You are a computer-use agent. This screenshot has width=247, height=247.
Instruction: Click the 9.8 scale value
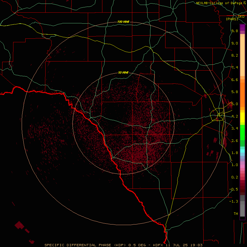click(235, 31)
